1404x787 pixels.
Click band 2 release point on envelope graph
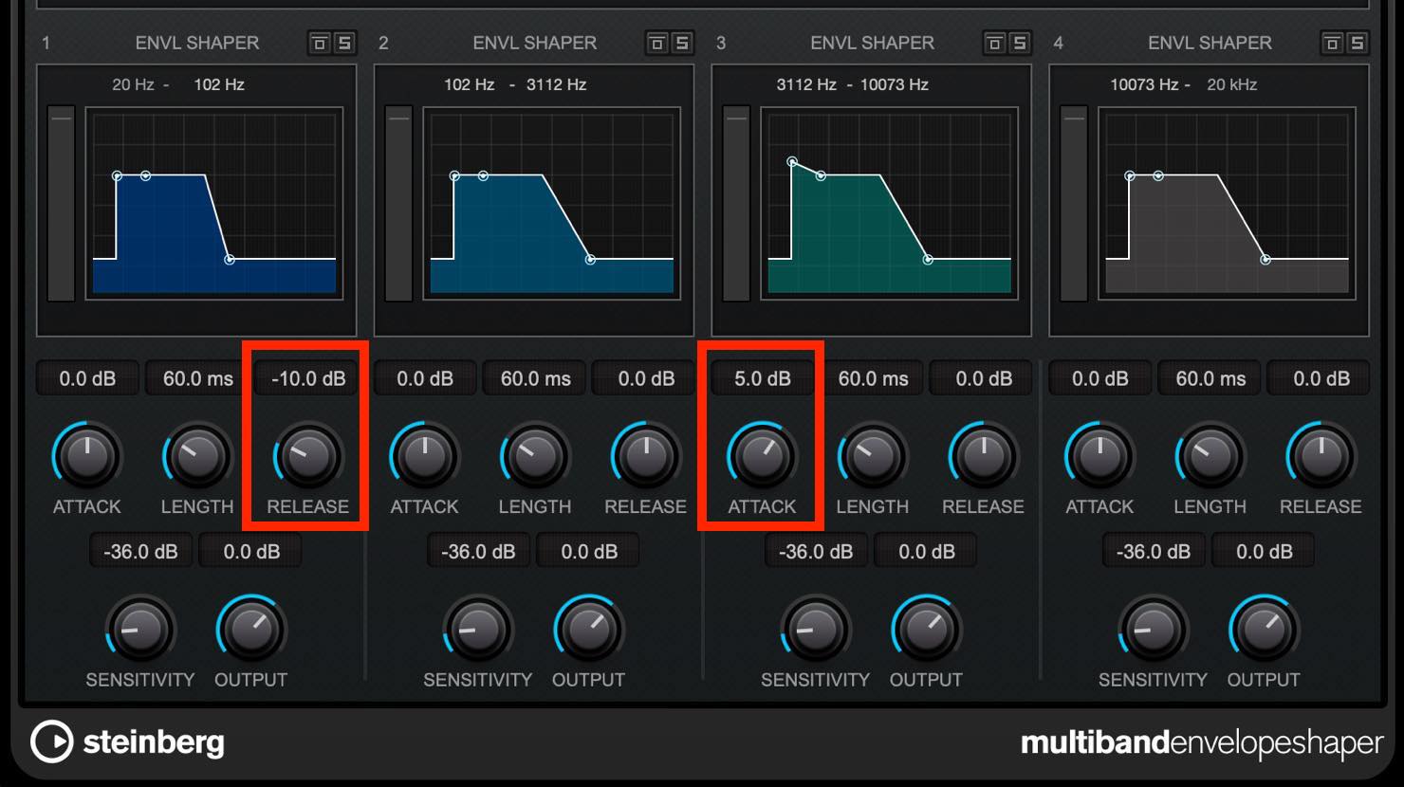click(x=590, y=259)
